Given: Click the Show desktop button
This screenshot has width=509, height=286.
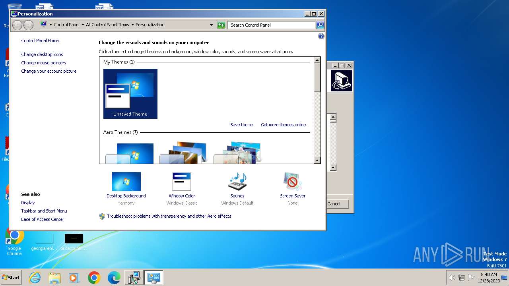Looking at the screenshot, I should [x=505, y=278].
